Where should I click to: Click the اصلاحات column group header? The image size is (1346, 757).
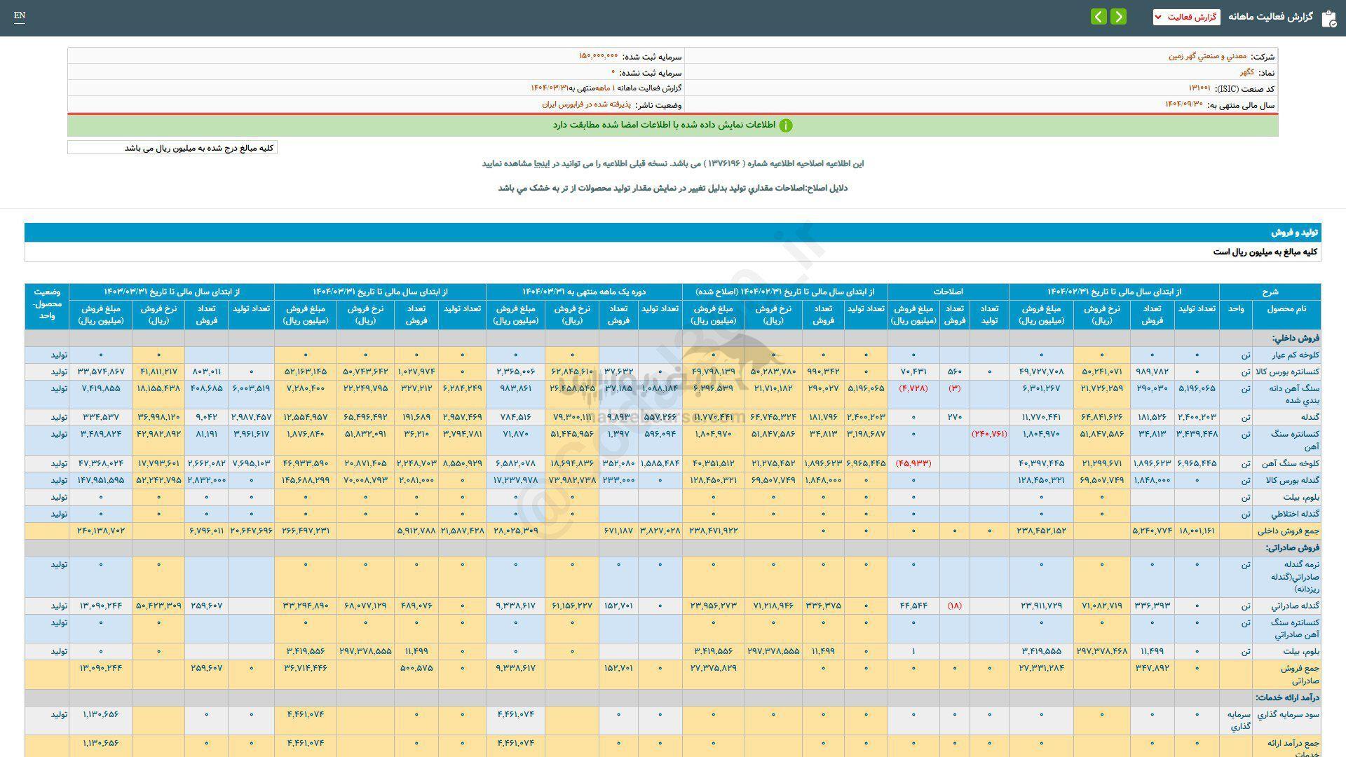[948, 292]
